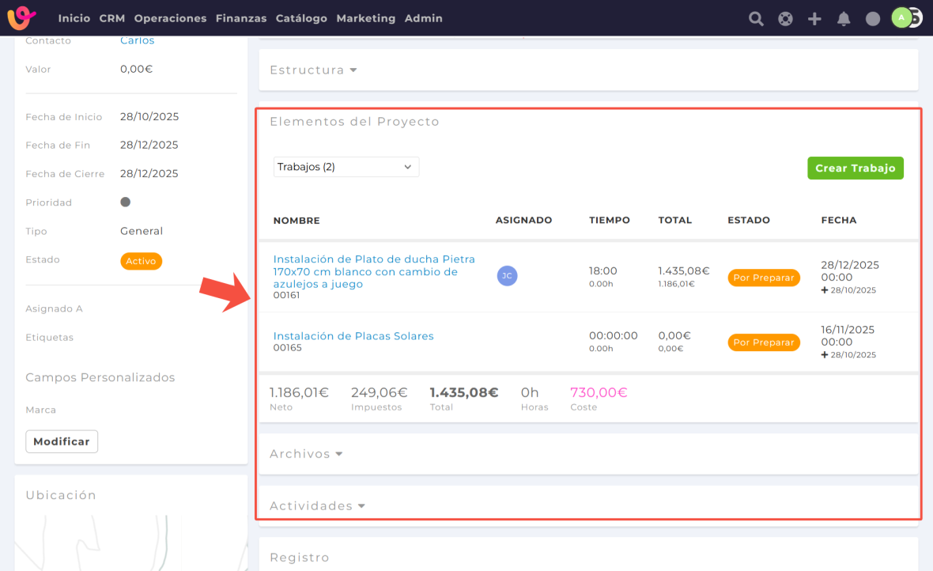Expand the Archivos section
Viewport: 933px width, 571px height.
pos(306,454)
